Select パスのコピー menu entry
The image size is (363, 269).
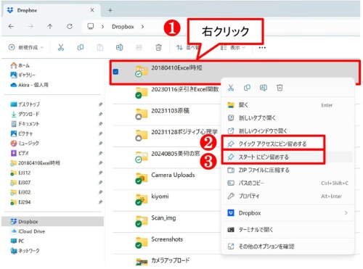(x=287, y=183)
